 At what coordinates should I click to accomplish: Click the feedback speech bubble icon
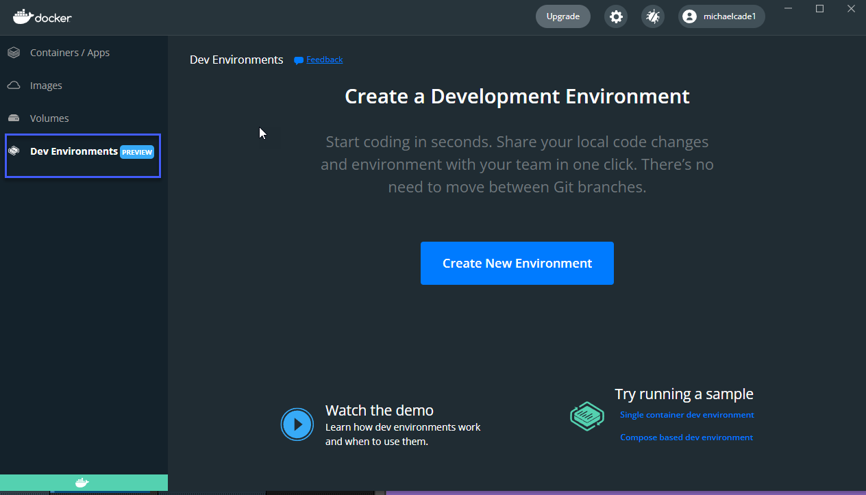point(297,60)
